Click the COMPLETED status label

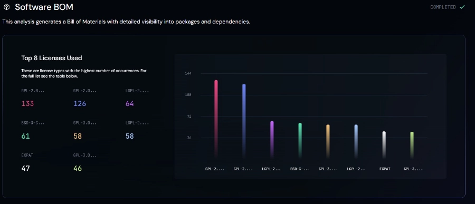443,7
